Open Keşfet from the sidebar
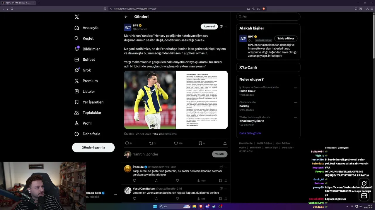 84,38
